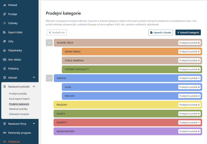Click item count badge on NEALKO
The image size is (207, 144).
pyautogui.click(x=189, y=96)
